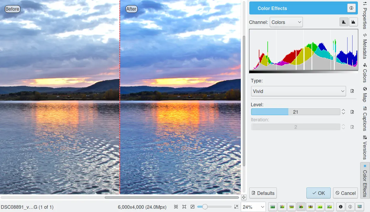Open the Channel dropdown set to Colors

pos(286,22)
